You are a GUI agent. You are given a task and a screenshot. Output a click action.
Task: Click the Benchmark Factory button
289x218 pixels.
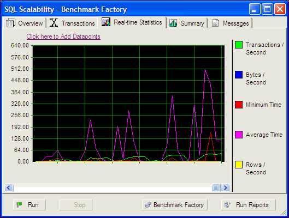pos(174,205)
